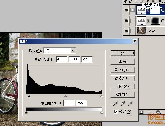Pick the black point eyedropper in Levels
This screenshot has width=165, height=126.
click(x=115, y=104)
